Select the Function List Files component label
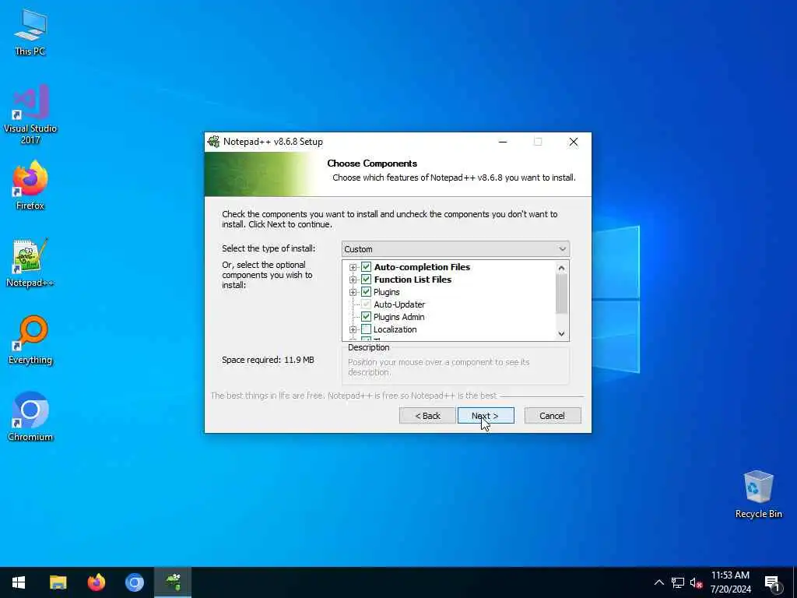 pos(413,280)
